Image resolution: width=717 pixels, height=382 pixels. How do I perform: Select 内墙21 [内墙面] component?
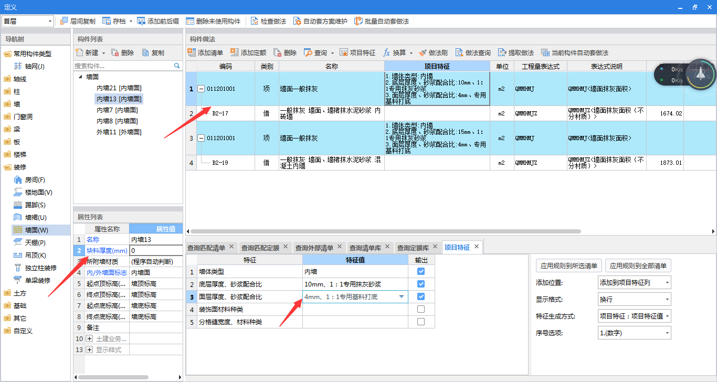(119, 88)
